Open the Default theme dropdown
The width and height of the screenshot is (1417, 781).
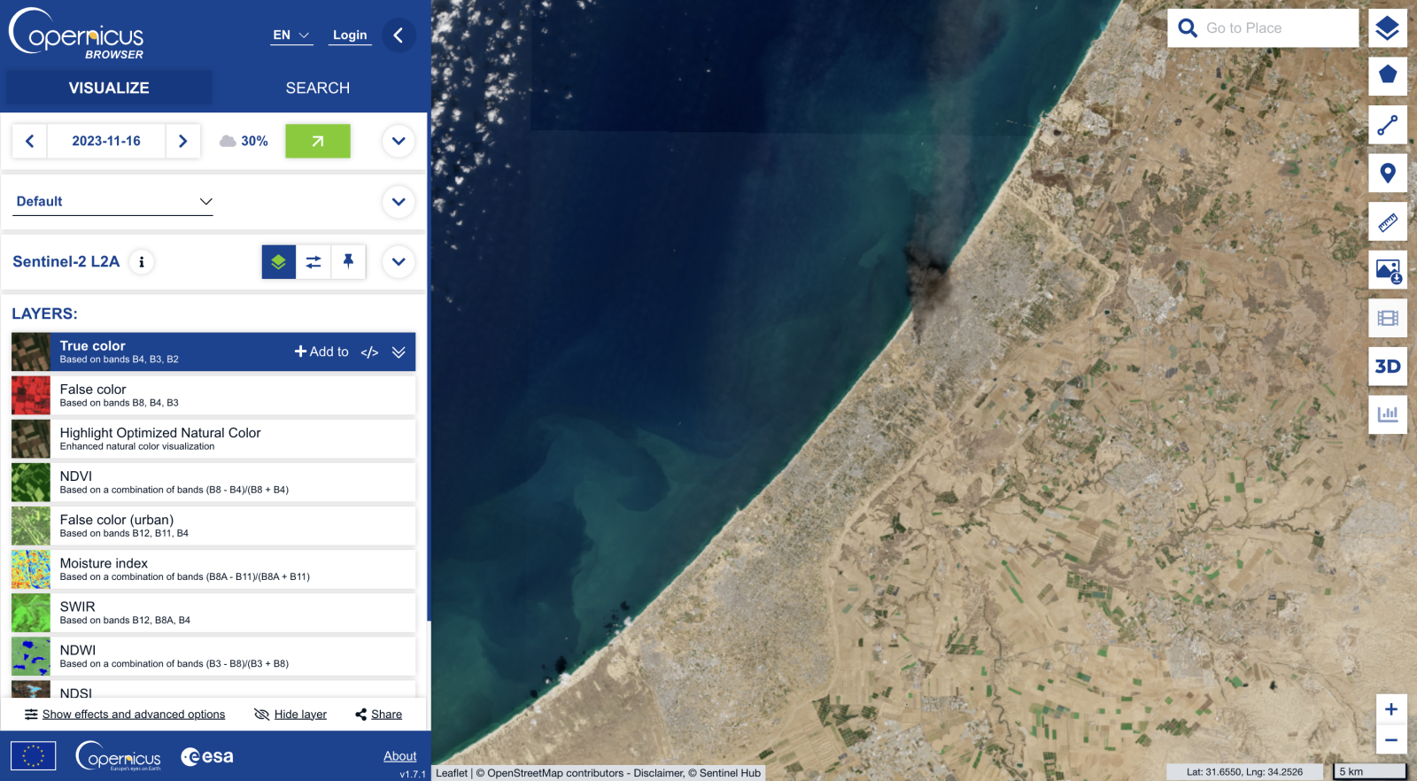(x=114, y=202)
